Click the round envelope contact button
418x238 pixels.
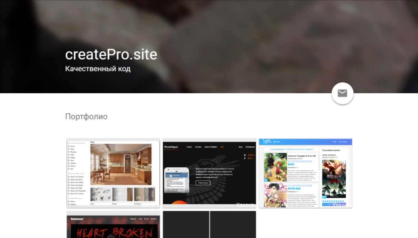coord(342,93)
